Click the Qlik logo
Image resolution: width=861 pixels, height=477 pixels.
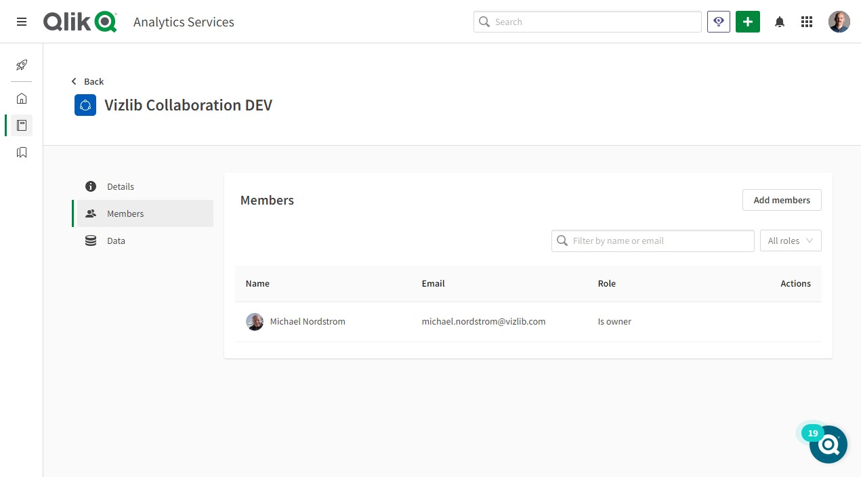coord(80,22)
